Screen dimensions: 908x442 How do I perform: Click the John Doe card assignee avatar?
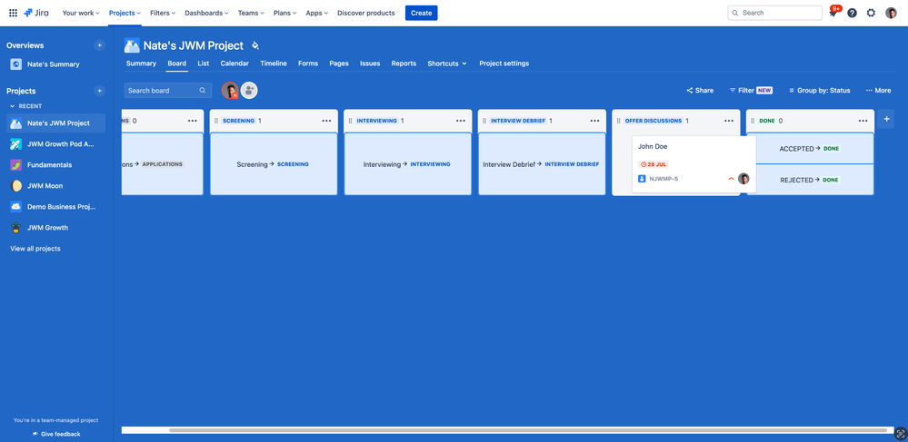point(743,179)
